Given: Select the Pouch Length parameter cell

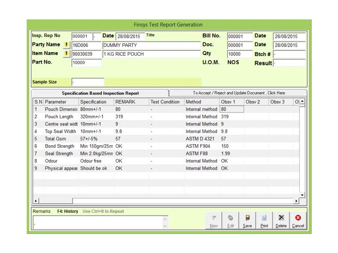Looking at the screenshot, I should (x=61, y=117).
